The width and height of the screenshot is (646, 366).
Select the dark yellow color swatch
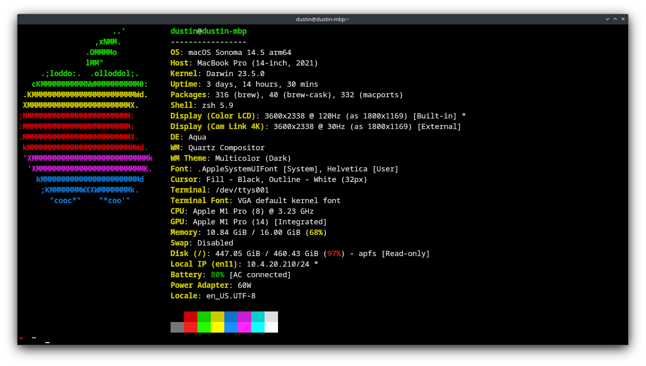point(217,317)
